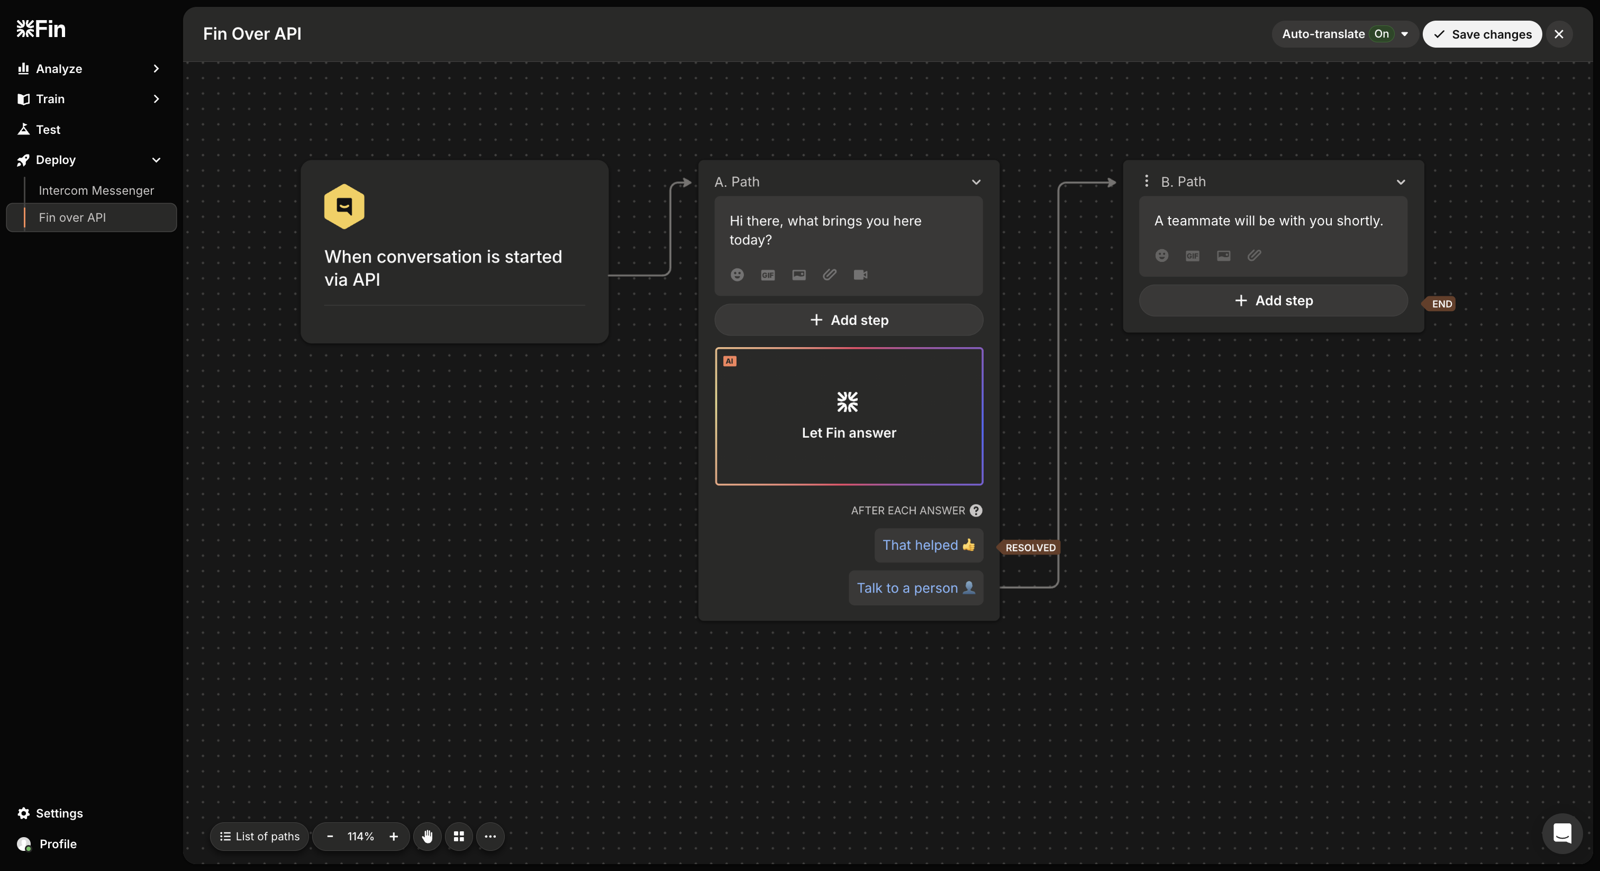Insert image in Path B message
The height and width of the screenshot is (871, 1600).
1224,256
